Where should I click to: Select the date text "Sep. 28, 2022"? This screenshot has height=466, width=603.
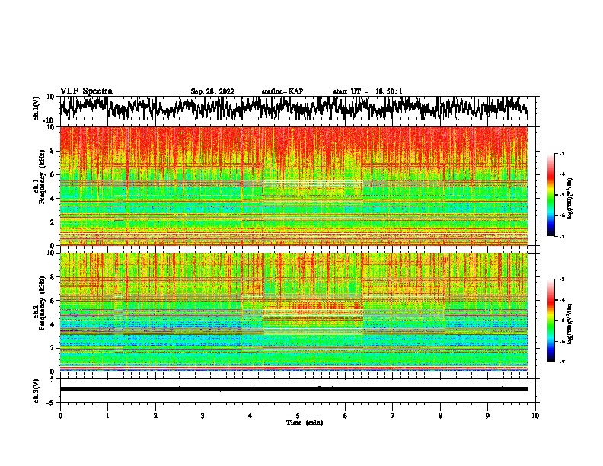pyautogui.click(x=212, y=91)
